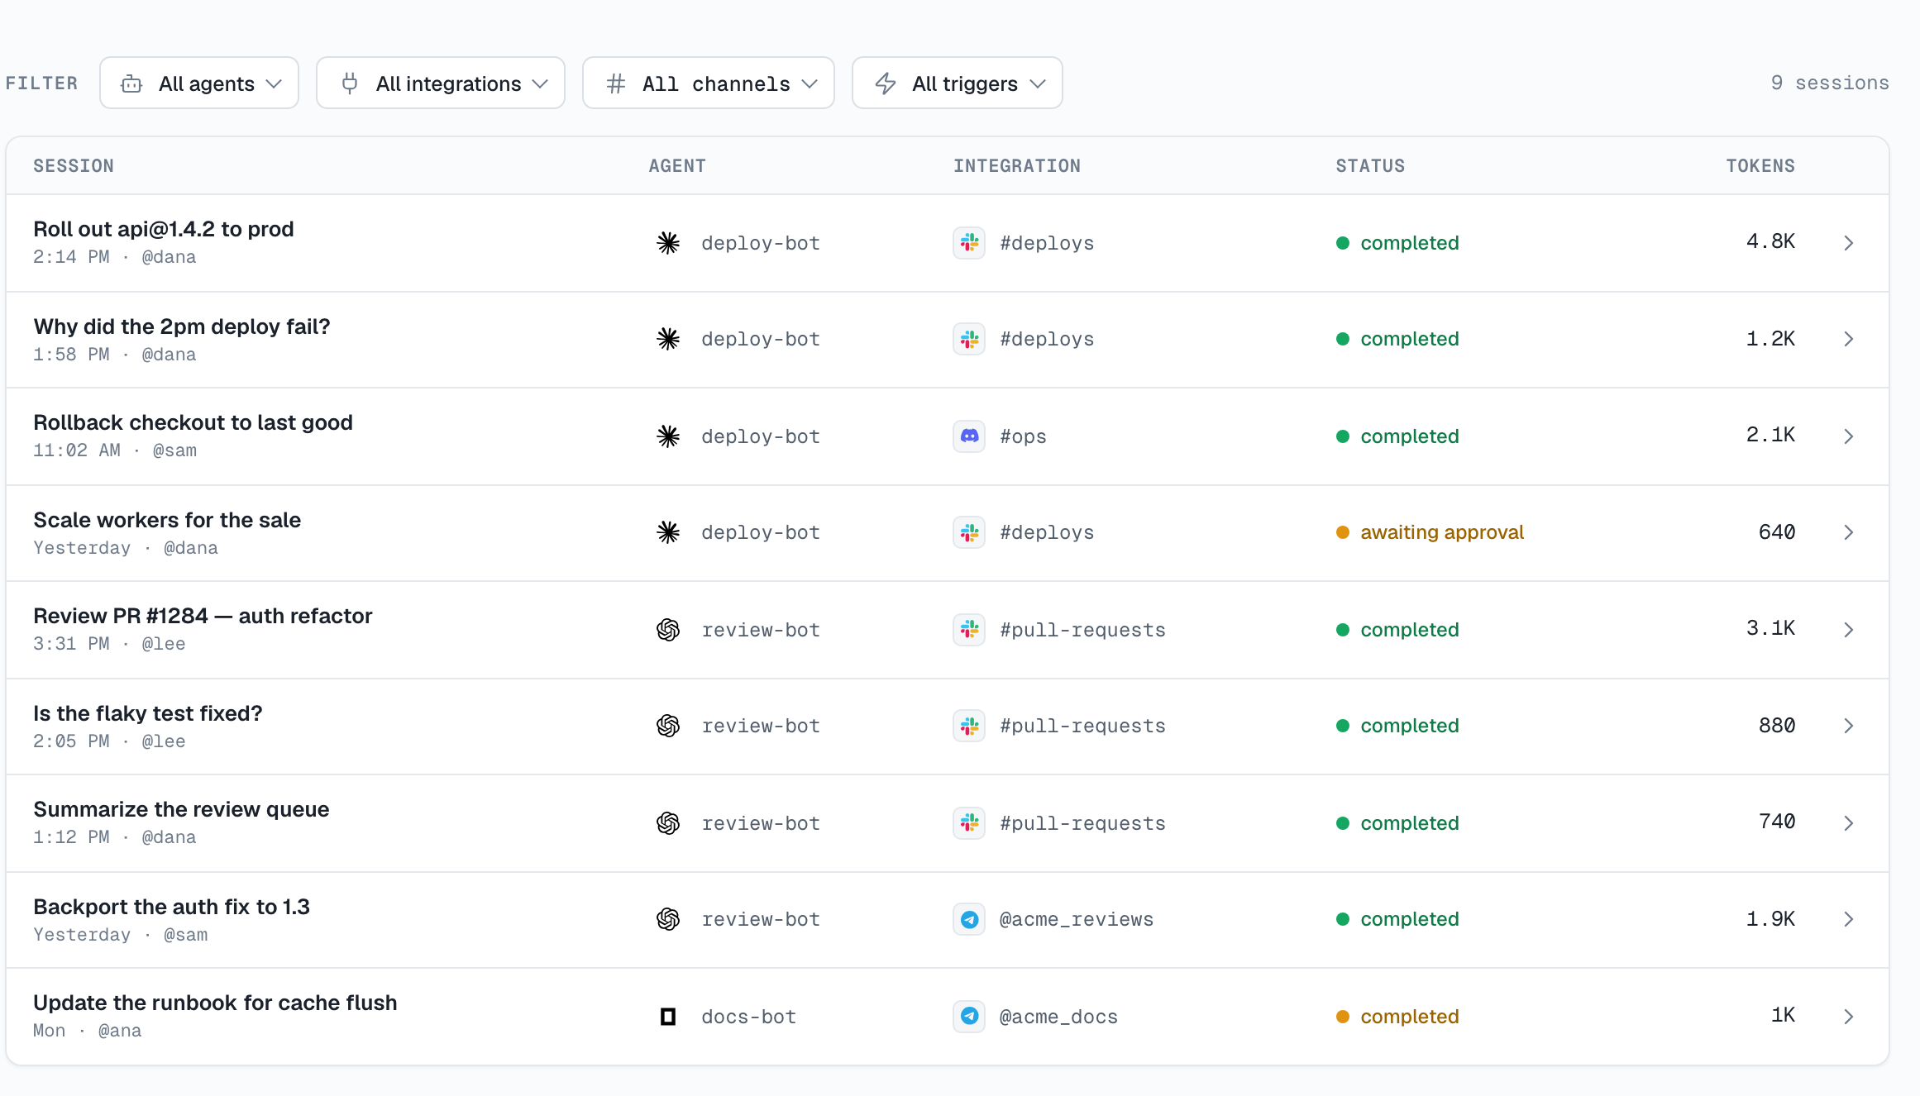Click 'Update the runbook for cache flush' title

click(x=215, y=1003)
